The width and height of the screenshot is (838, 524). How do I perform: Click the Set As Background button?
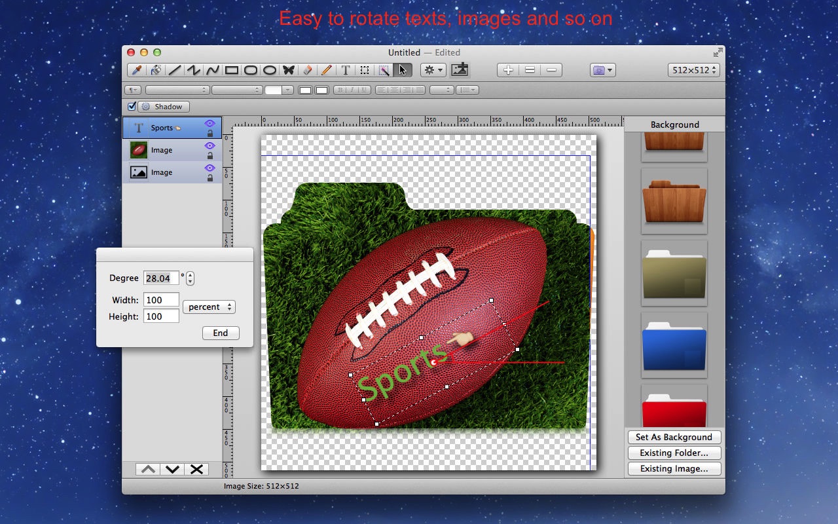674,437
